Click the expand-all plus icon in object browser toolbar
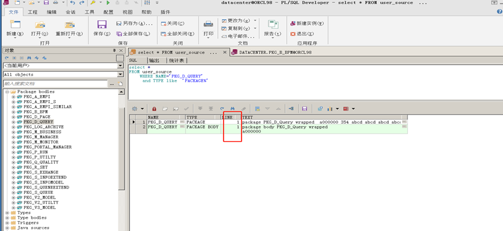This screenshot has height=231, width=503. click(14, 58)
